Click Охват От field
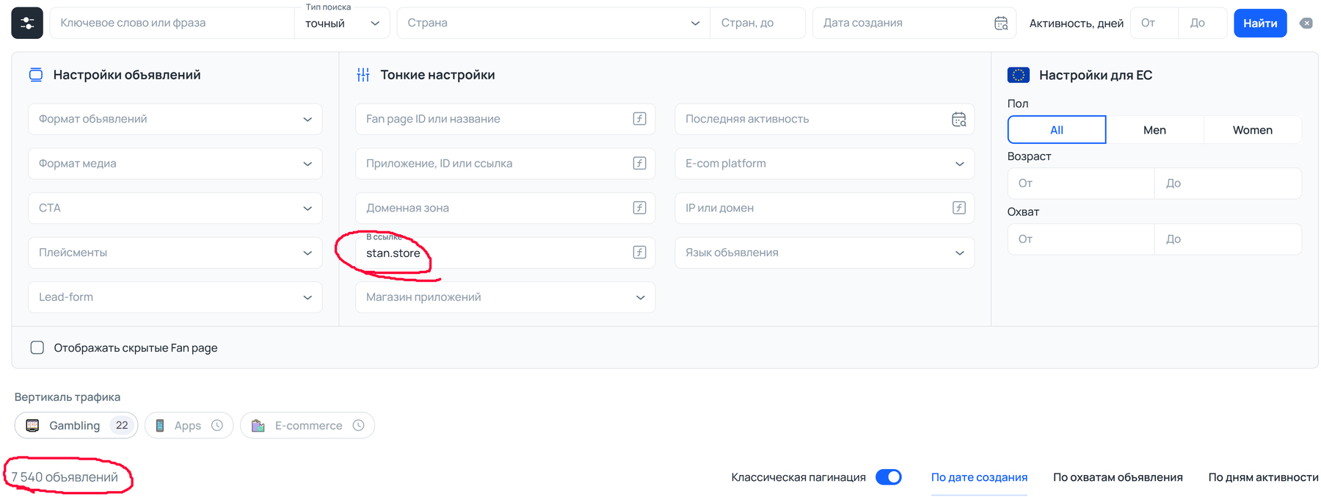 1081,239
